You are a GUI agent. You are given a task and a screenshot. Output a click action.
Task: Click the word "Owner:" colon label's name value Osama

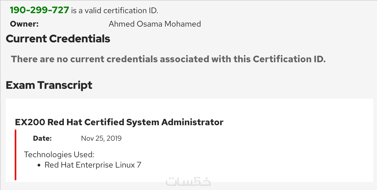pos(150,24)
